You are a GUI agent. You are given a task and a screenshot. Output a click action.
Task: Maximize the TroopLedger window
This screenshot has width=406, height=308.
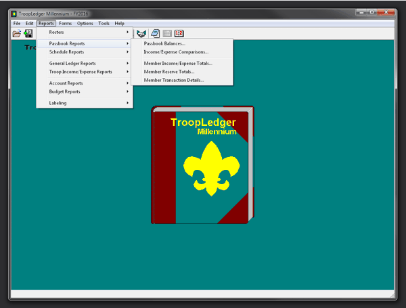(371, 12)
